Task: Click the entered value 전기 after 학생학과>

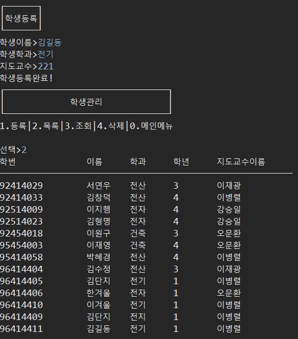Action: (46, 54)
